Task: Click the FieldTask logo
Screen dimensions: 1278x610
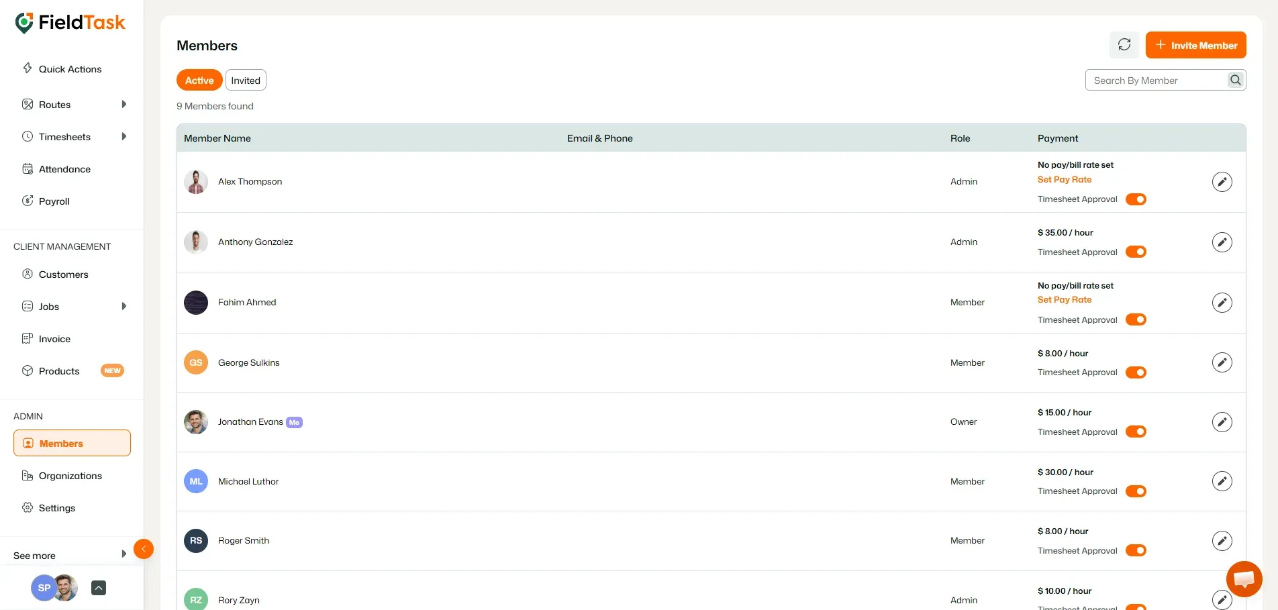Action: pos(70,23)
